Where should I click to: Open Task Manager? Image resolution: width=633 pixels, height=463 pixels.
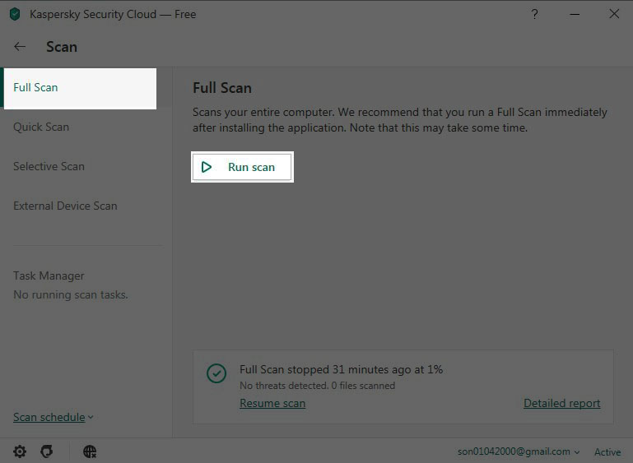[49, 275]
